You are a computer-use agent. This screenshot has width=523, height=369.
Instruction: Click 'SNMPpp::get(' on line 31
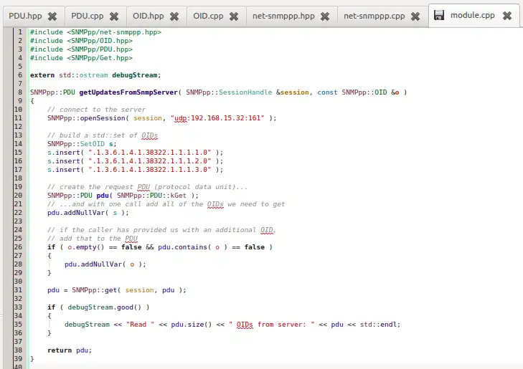95,290
